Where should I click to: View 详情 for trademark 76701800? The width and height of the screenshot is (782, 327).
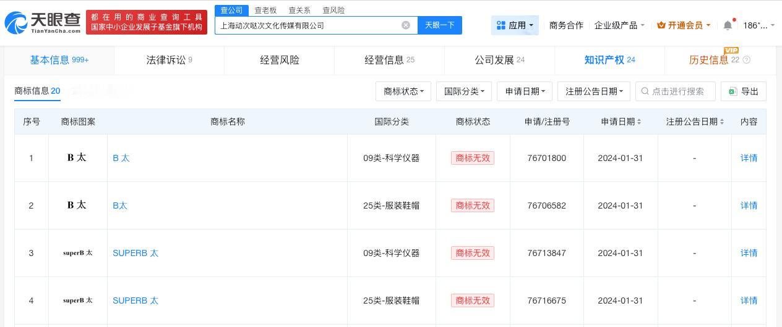click(x=749, y=158)
